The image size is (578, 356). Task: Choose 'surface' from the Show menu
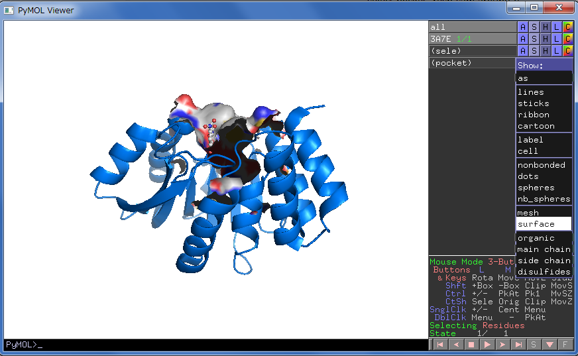[x=544, y=224]
